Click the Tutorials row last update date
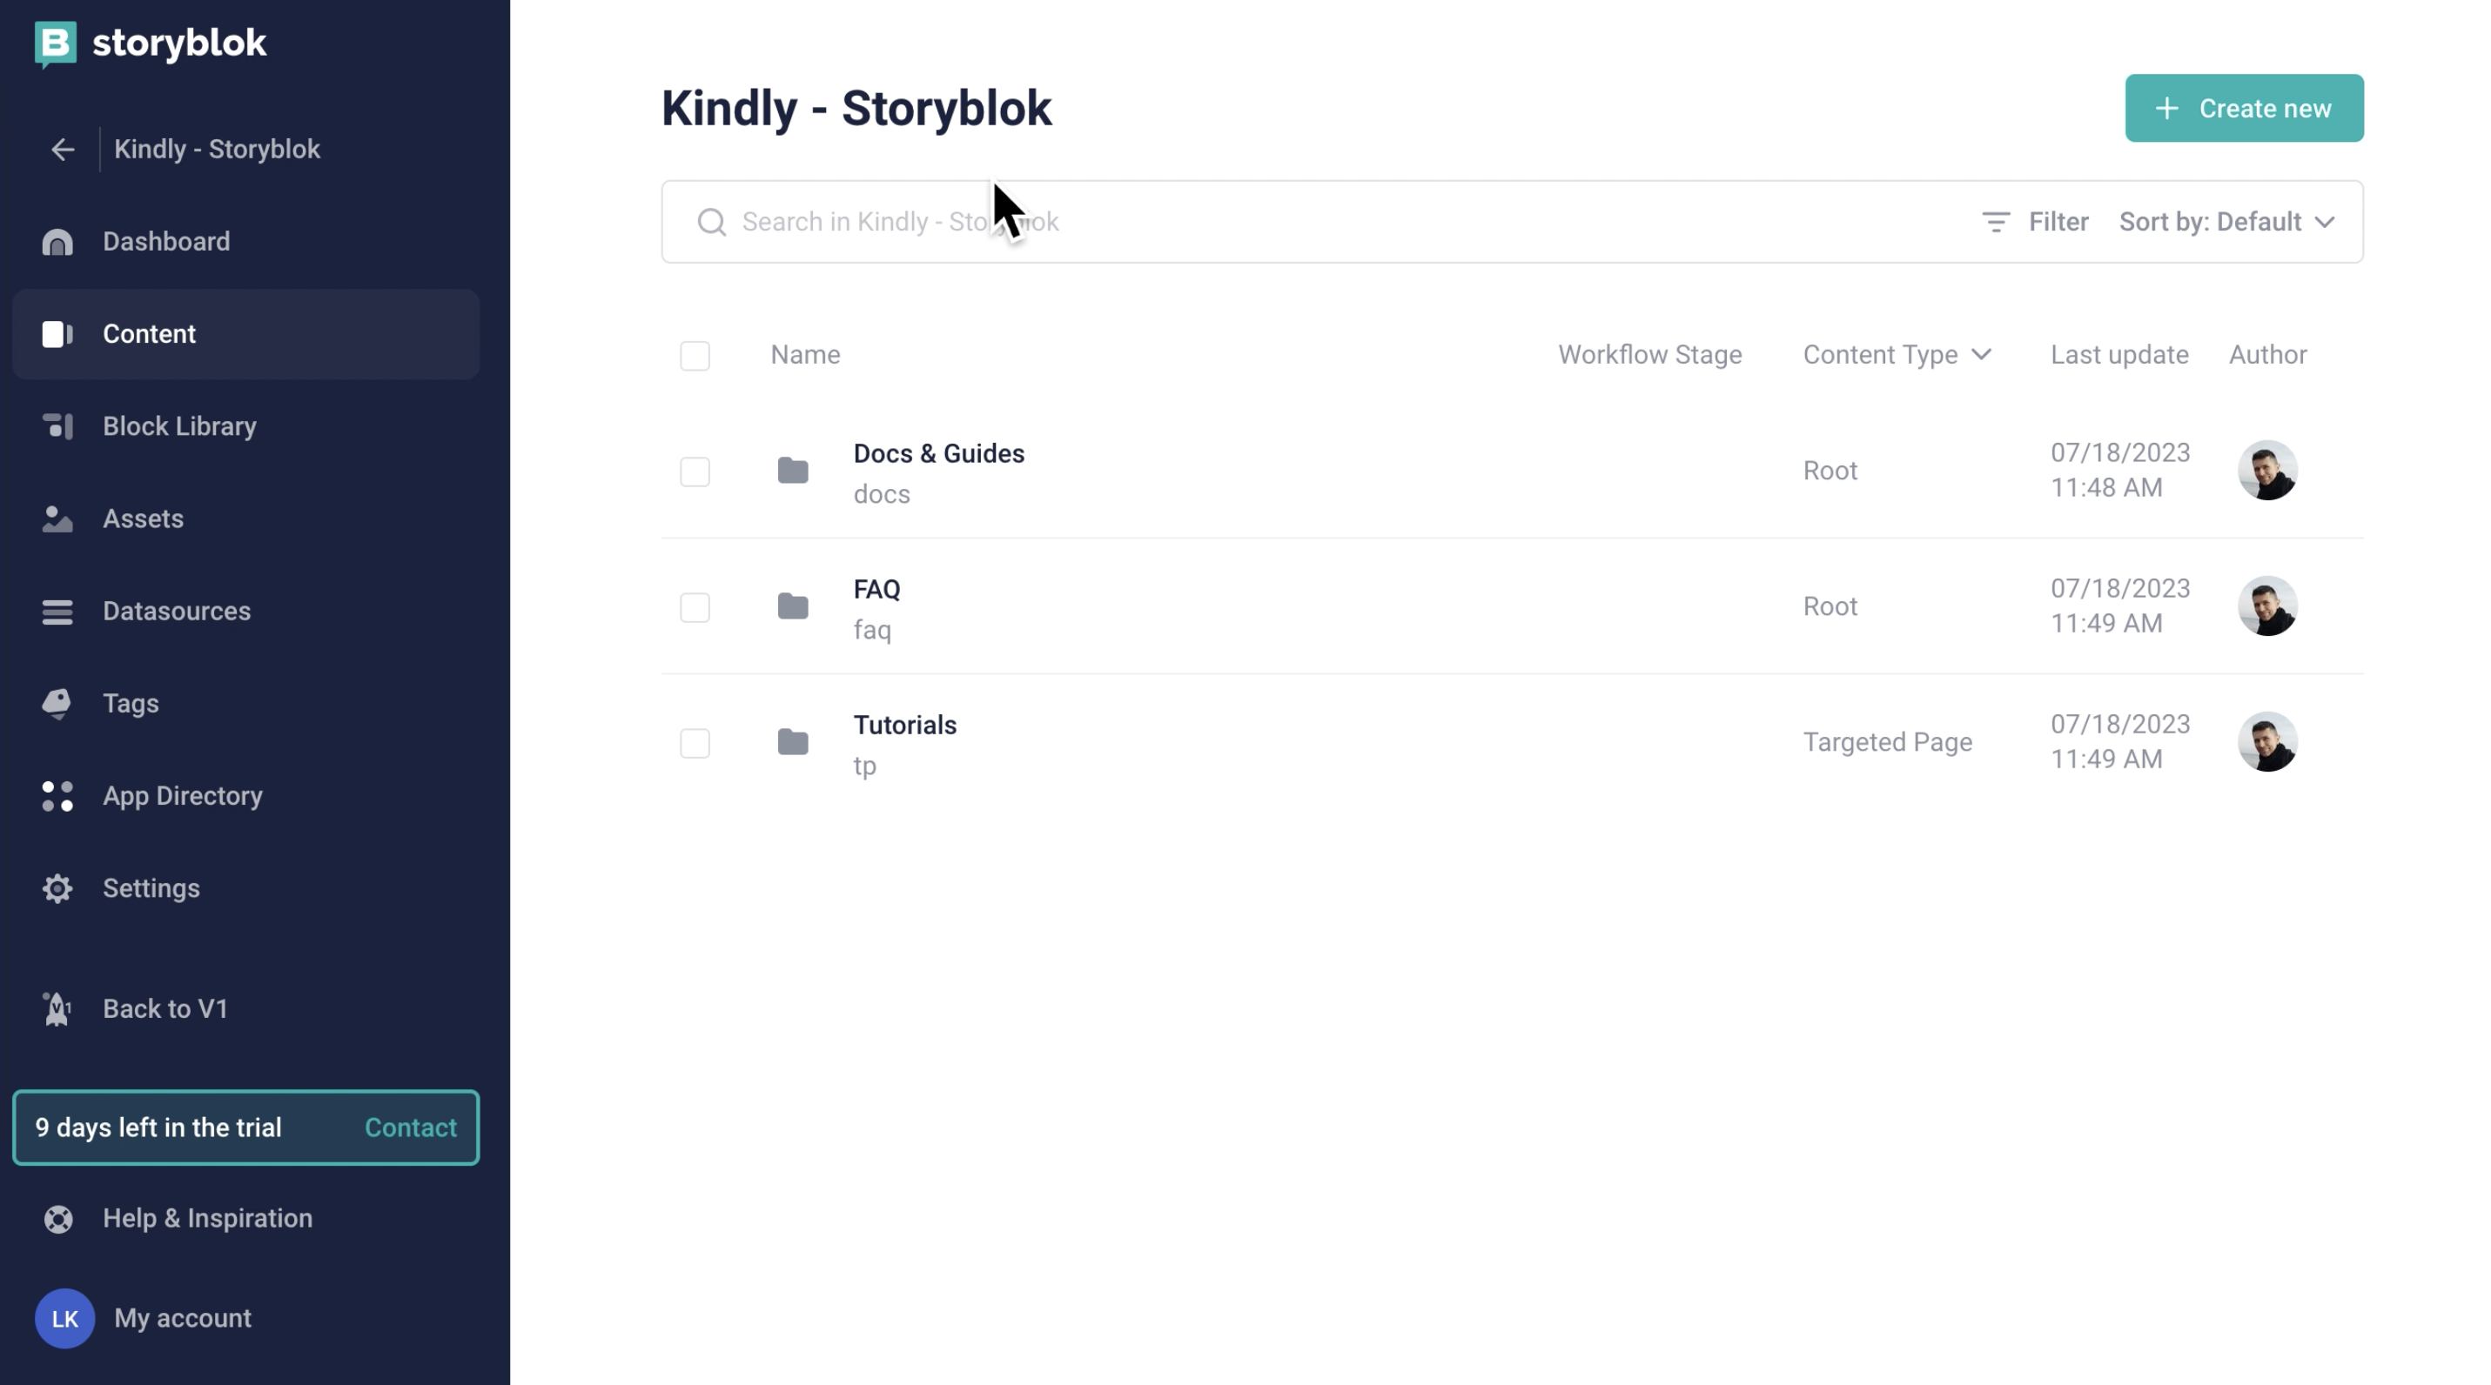The height and width of the screenshot is (1385, 2491). click(2119, 742)
